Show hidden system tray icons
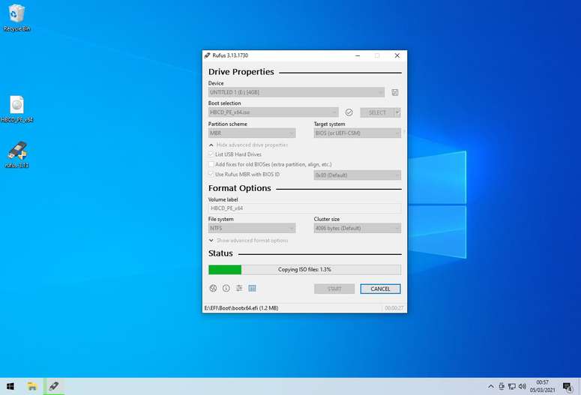Screen dimensions: 581x395 coord(491,387)
